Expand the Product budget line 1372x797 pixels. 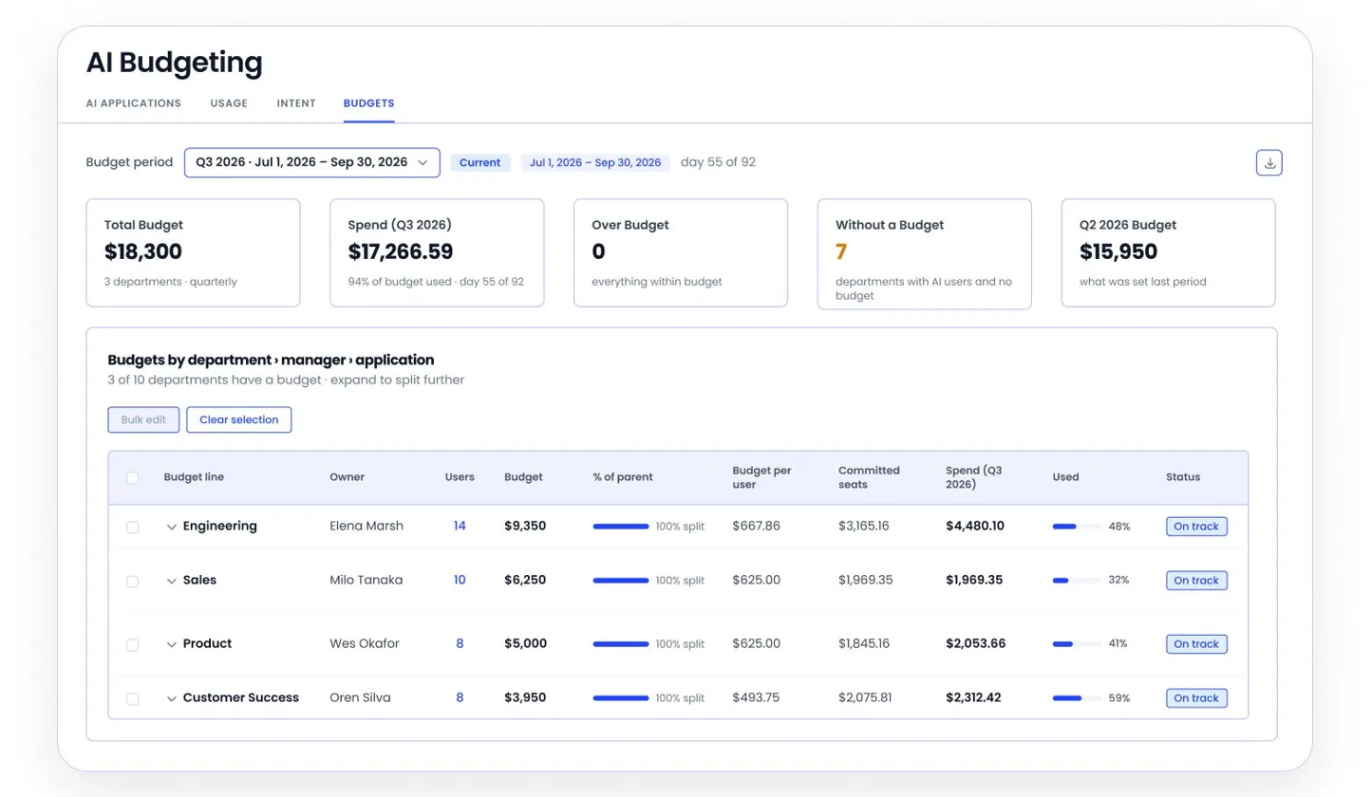coord(172,644)
